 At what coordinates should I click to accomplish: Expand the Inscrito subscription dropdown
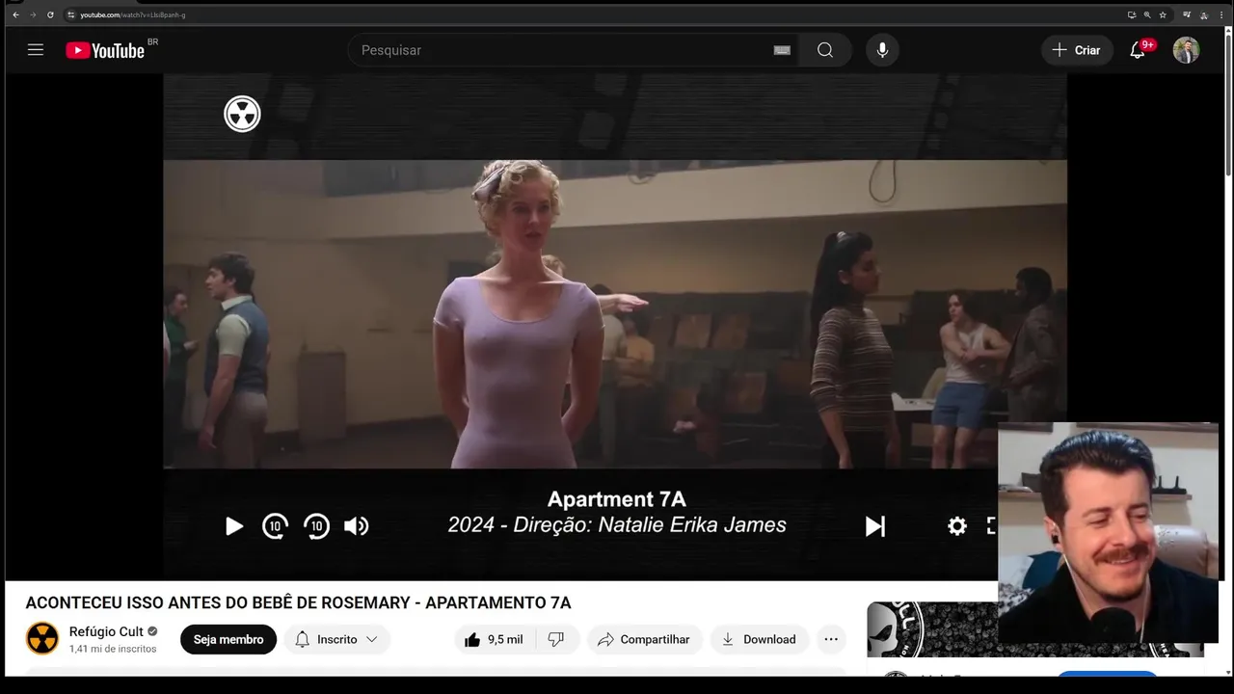[336, 639]
